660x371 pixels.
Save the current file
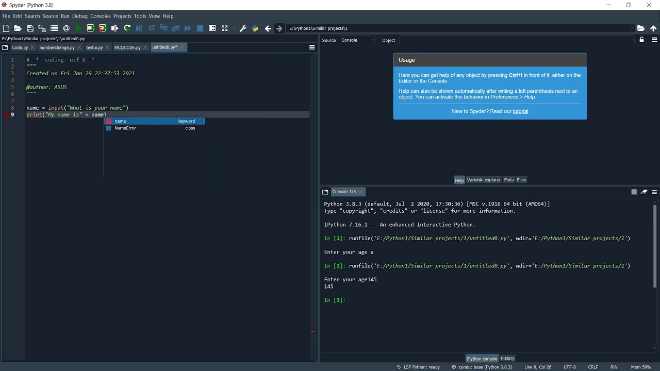[x=30, y=28]
